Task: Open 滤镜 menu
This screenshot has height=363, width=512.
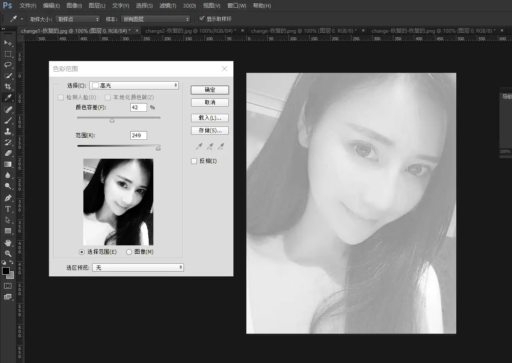Action: [168, 6]
